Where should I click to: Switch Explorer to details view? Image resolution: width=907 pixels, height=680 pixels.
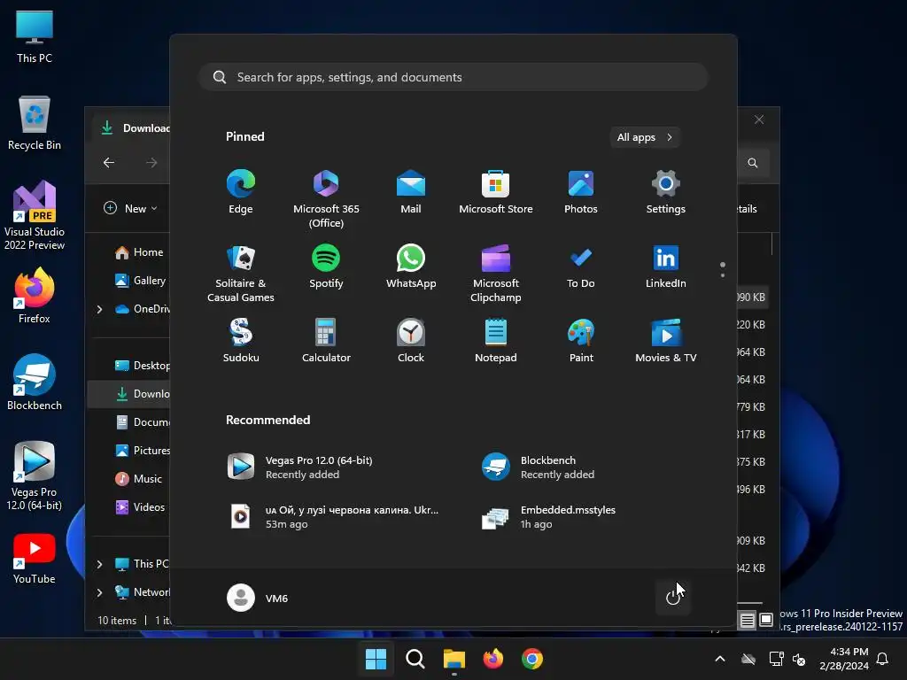[x=748, y=621]
